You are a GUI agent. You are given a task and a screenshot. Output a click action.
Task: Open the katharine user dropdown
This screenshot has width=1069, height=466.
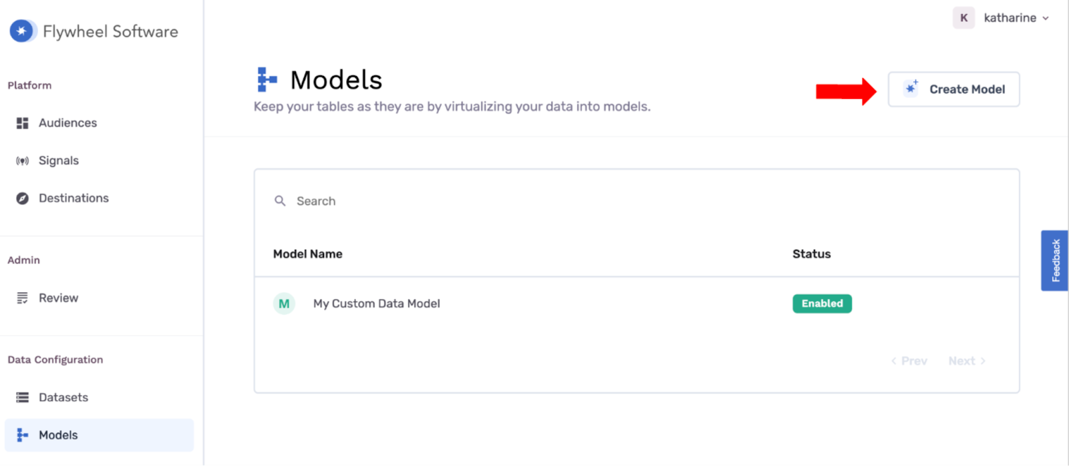point(1001,18)
